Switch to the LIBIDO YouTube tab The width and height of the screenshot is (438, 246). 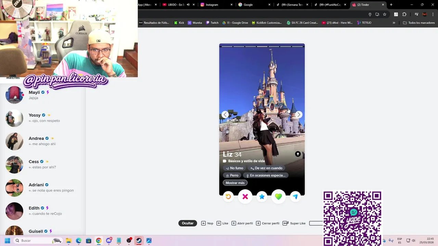[x=179, y=5]
